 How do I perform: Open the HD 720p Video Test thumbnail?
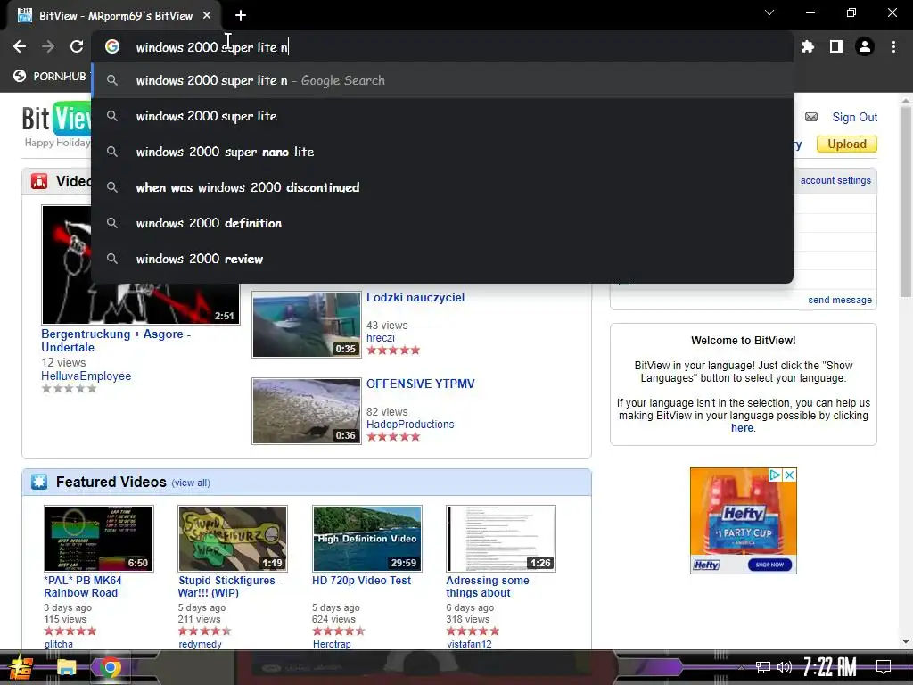click(366, 538)
